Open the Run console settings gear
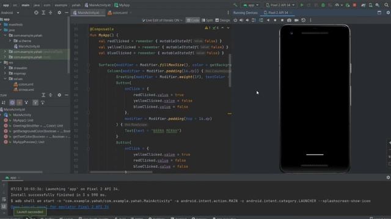Screen dimensions: 391x219 coord(388,177)
